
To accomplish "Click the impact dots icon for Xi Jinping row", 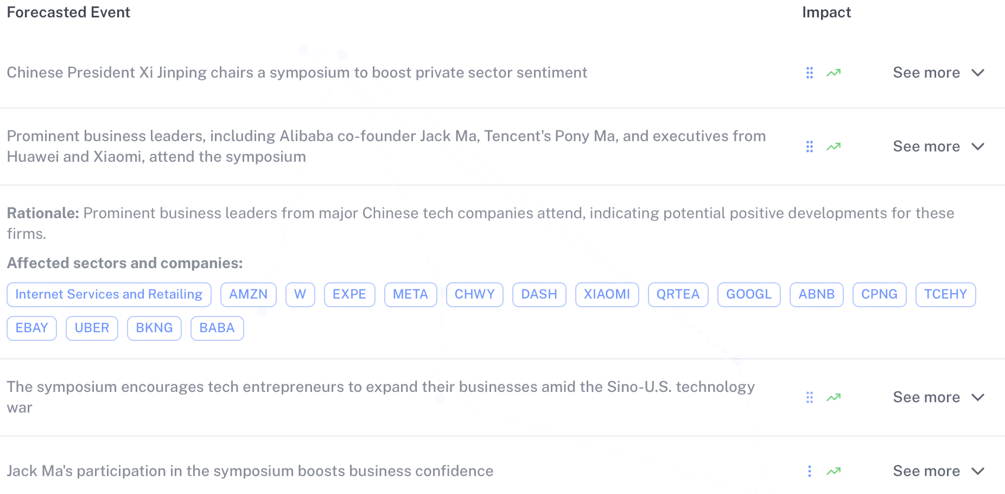I will (810, 73).
